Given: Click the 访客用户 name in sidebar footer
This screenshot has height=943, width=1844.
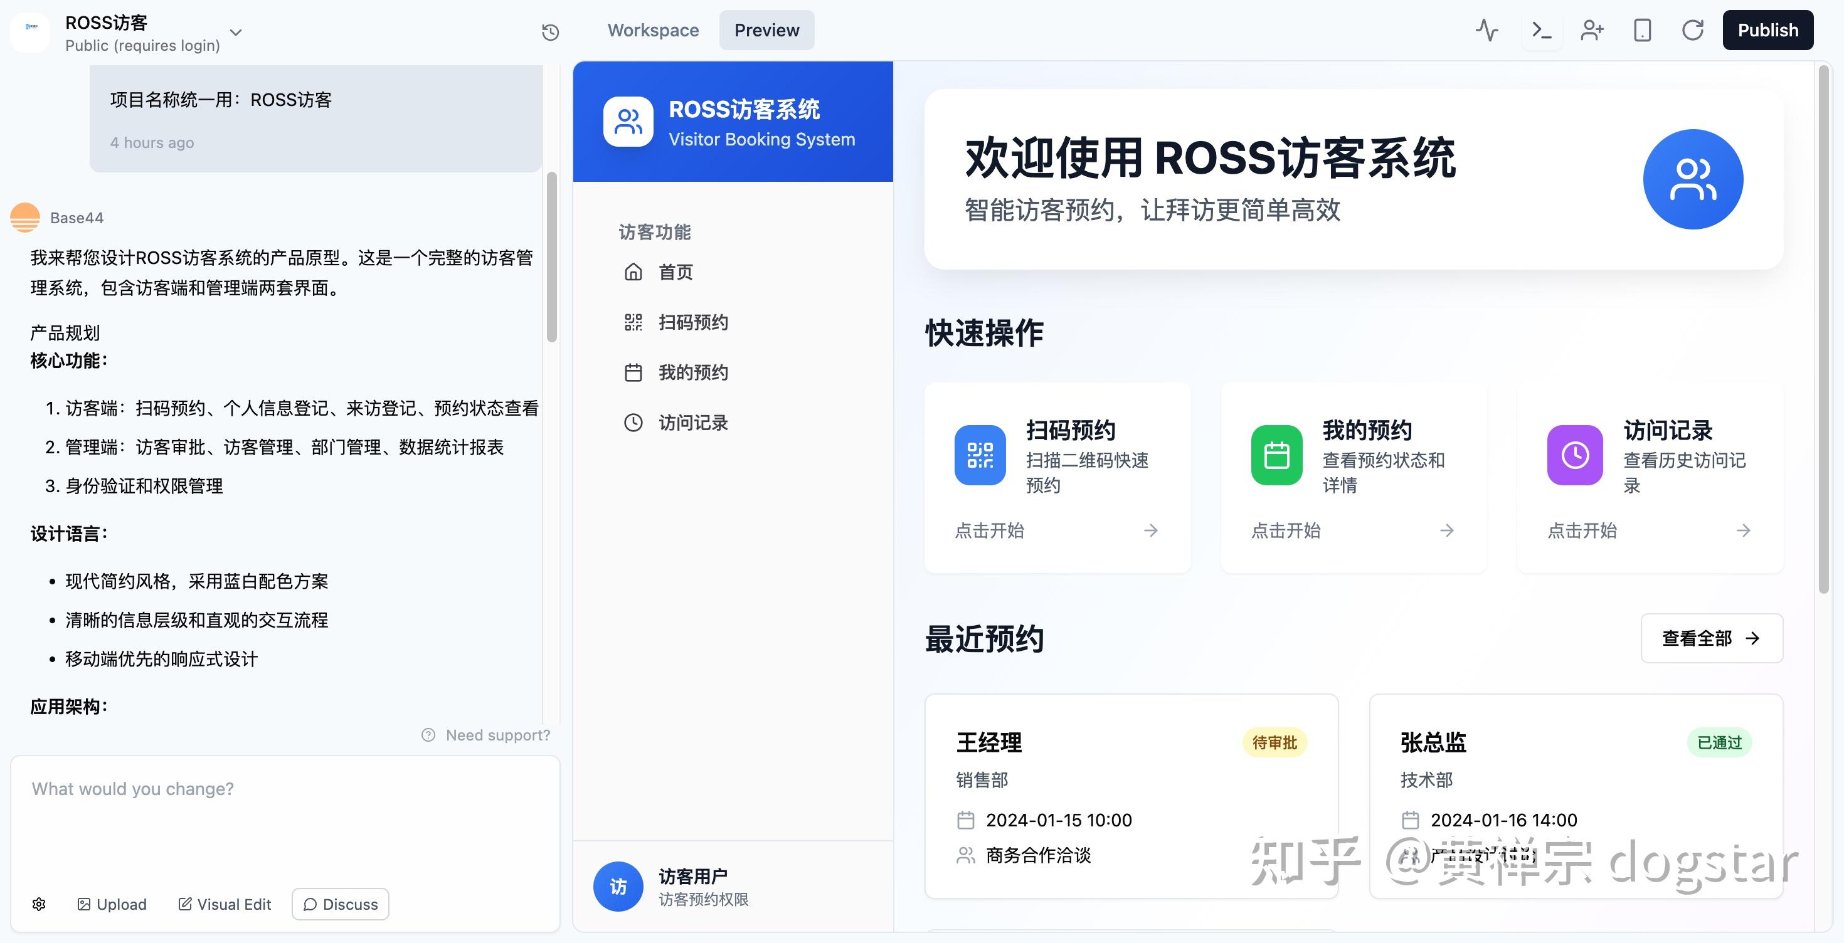Looking at the screenshot, I should click(693, 876).
